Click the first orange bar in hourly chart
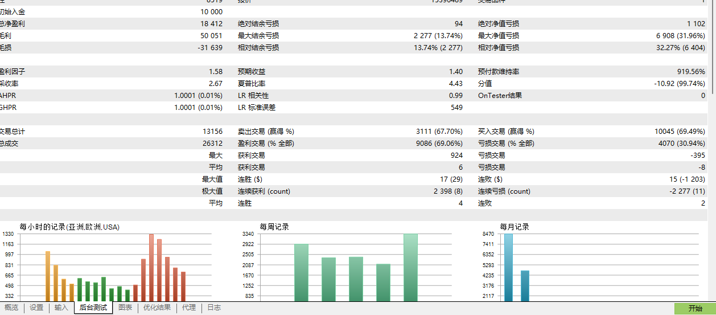This screenshot has height=315, width=716. click(48, 276)
